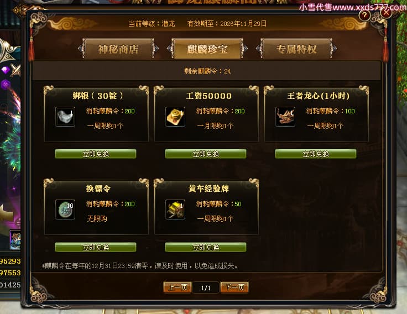Switch to the 神秘商店 tab
Screen dimensions: 407x314
(x=118, y=49)
